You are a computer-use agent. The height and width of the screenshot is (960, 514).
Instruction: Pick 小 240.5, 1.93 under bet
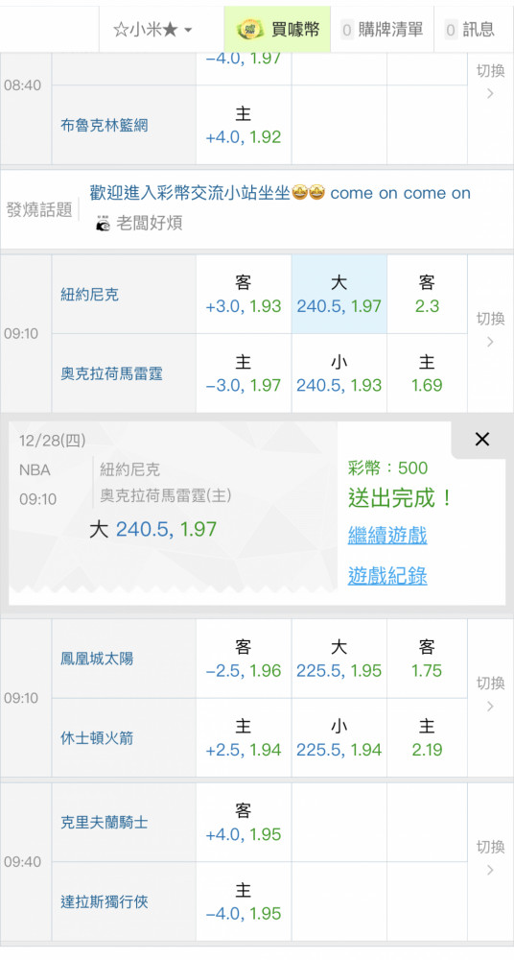[x=339, y=373]
